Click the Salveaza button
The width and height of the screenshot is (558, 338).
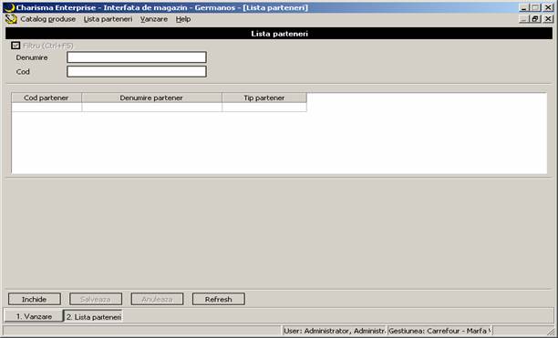coord(96,299)
